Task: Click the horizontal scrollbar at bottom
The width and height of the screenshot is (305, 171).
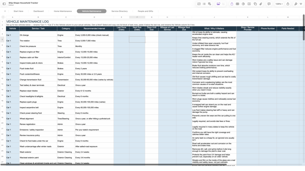Action: 114,165
